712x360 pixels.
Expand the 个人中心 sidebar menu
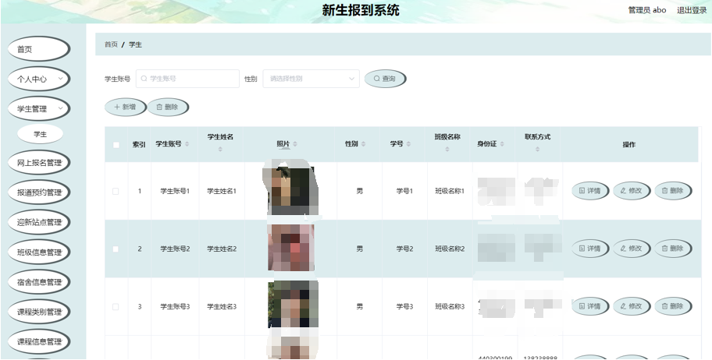tap(38, 79)
